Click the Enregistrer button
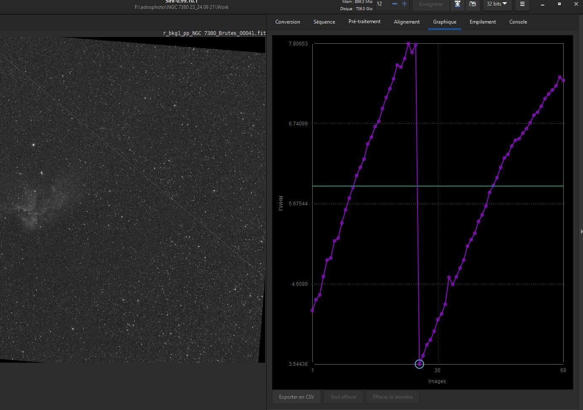 click(431, 4)
